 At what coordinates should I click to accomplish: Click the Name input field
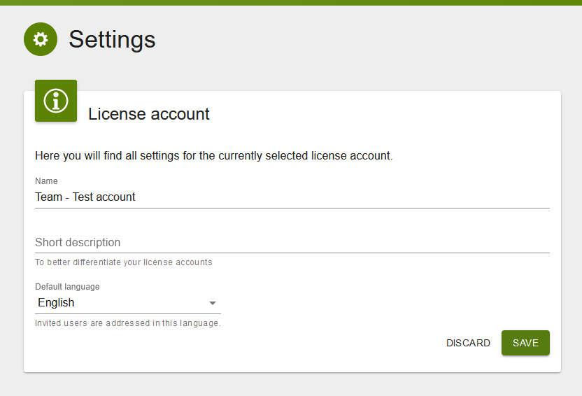point(292,197)
